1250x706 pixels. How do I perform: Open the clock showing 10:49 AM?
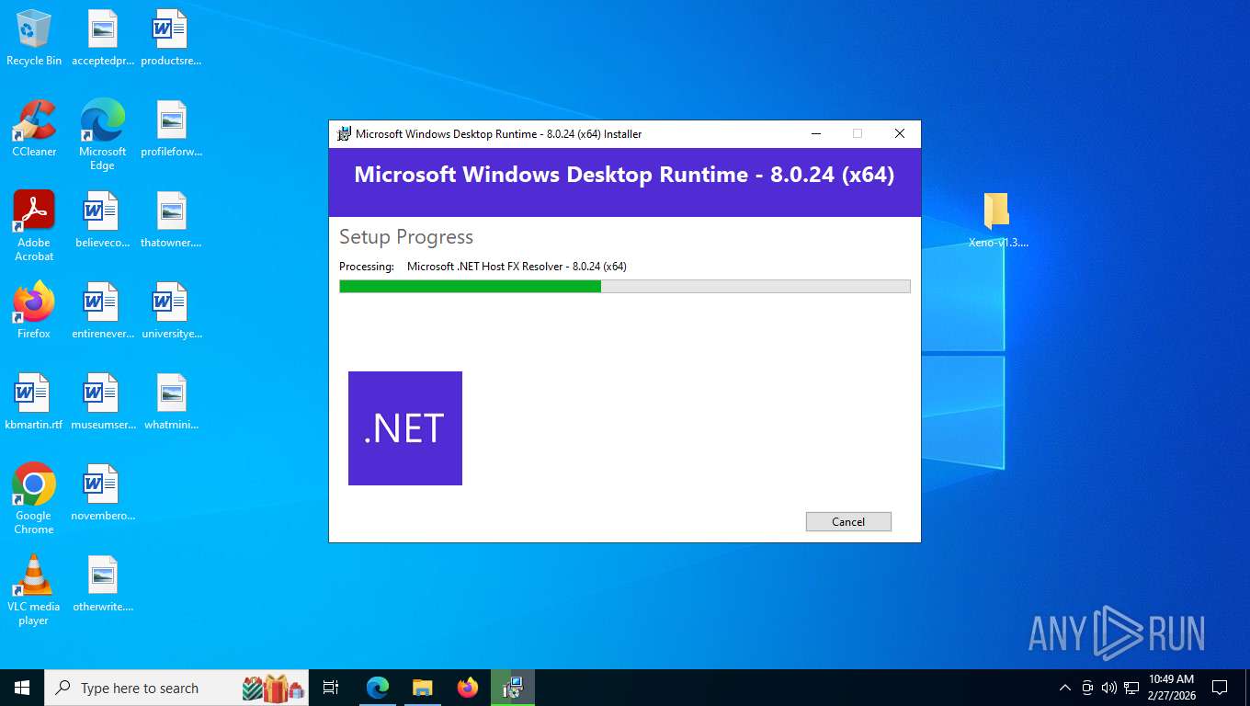pos(1171,688)
